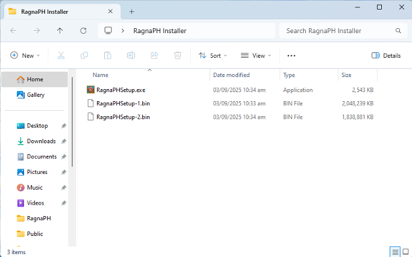412x257 pixels.
Task: Open RagnaPHSetup.exe application file
Action: pyautogui.click(x=120, y=90)
